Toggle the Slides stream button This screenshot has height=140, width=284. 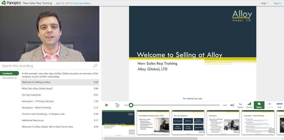pyautogui.click(x=259, y=105)
